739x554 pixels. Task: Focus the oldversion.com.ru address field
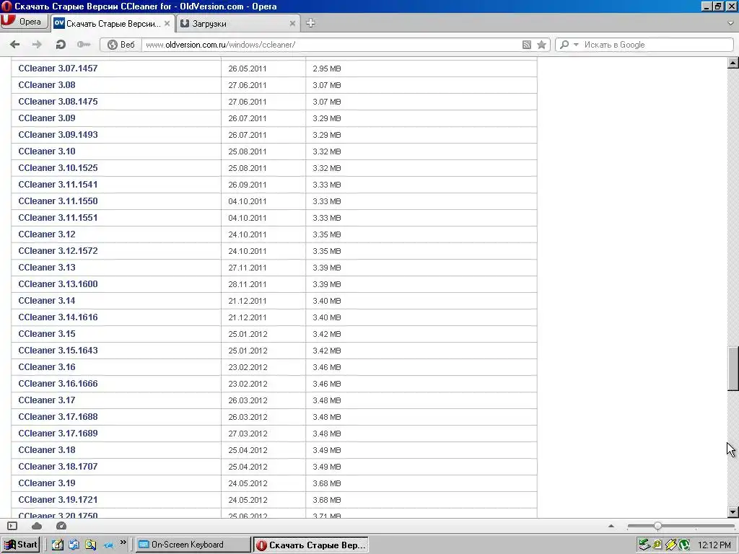pos(330,44)
